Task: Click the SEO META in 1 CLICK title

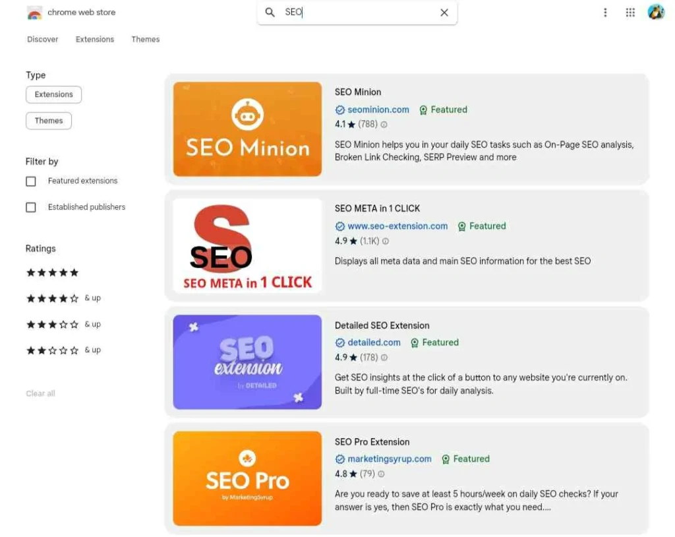Action: pos(378,208)
